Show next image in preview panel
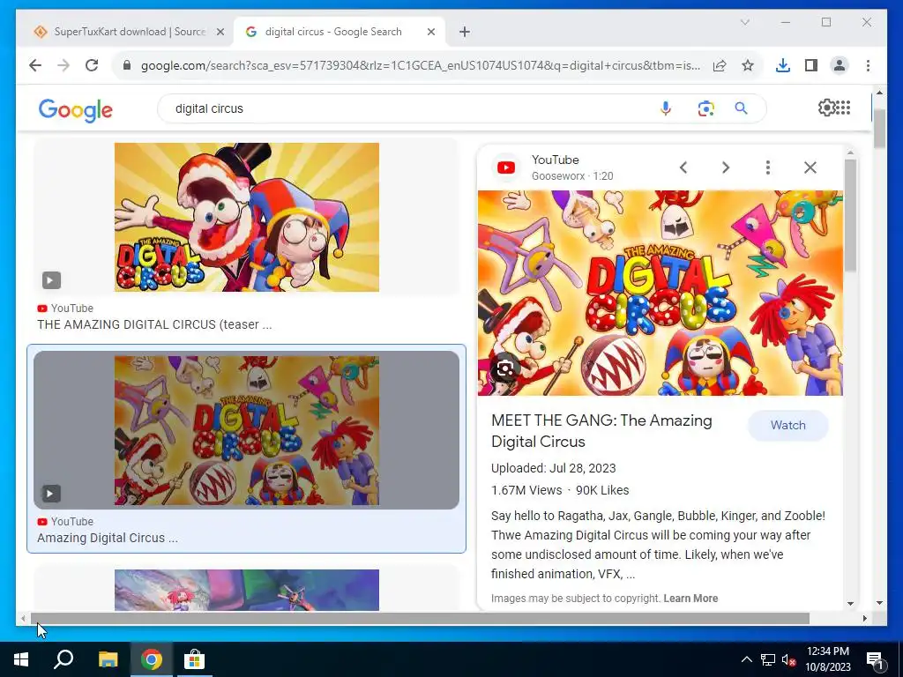This screenshot has height=677, width=903. coord(726,167)
